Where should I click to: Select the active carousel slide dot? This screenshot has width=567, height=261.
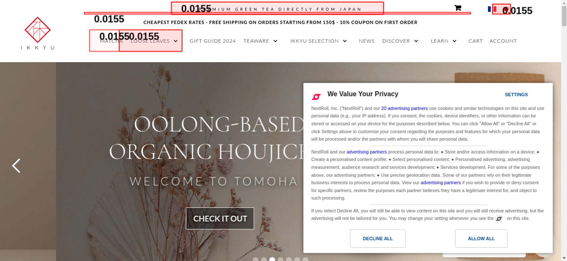coord(272,259)
